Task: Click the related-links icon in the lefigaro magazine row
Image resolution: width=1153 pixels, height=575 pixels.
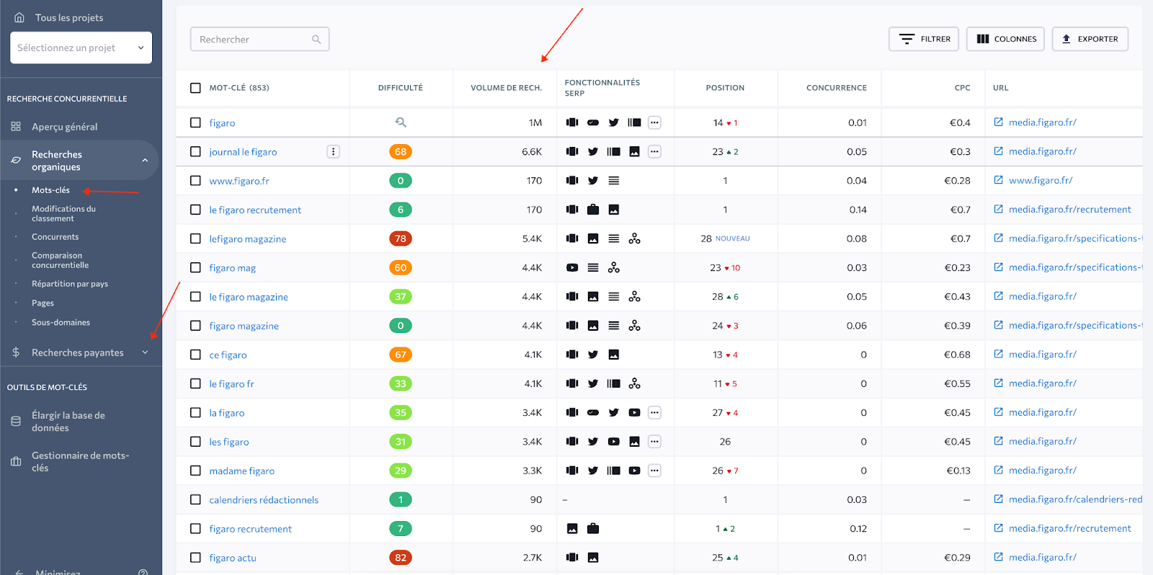Action: [x=634, y=239]
